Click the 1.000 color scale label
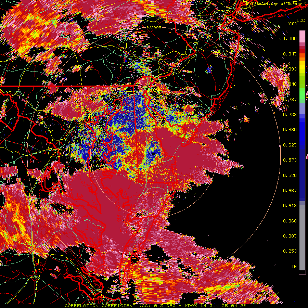Image resolution: width=308 pixels, height=308 pixels. pyautogui.click(x=290, y=38)
